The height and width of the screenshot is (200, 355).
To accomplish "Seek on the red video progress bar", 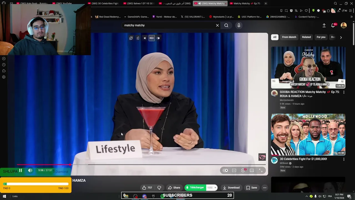I will [x=141, y=165].
